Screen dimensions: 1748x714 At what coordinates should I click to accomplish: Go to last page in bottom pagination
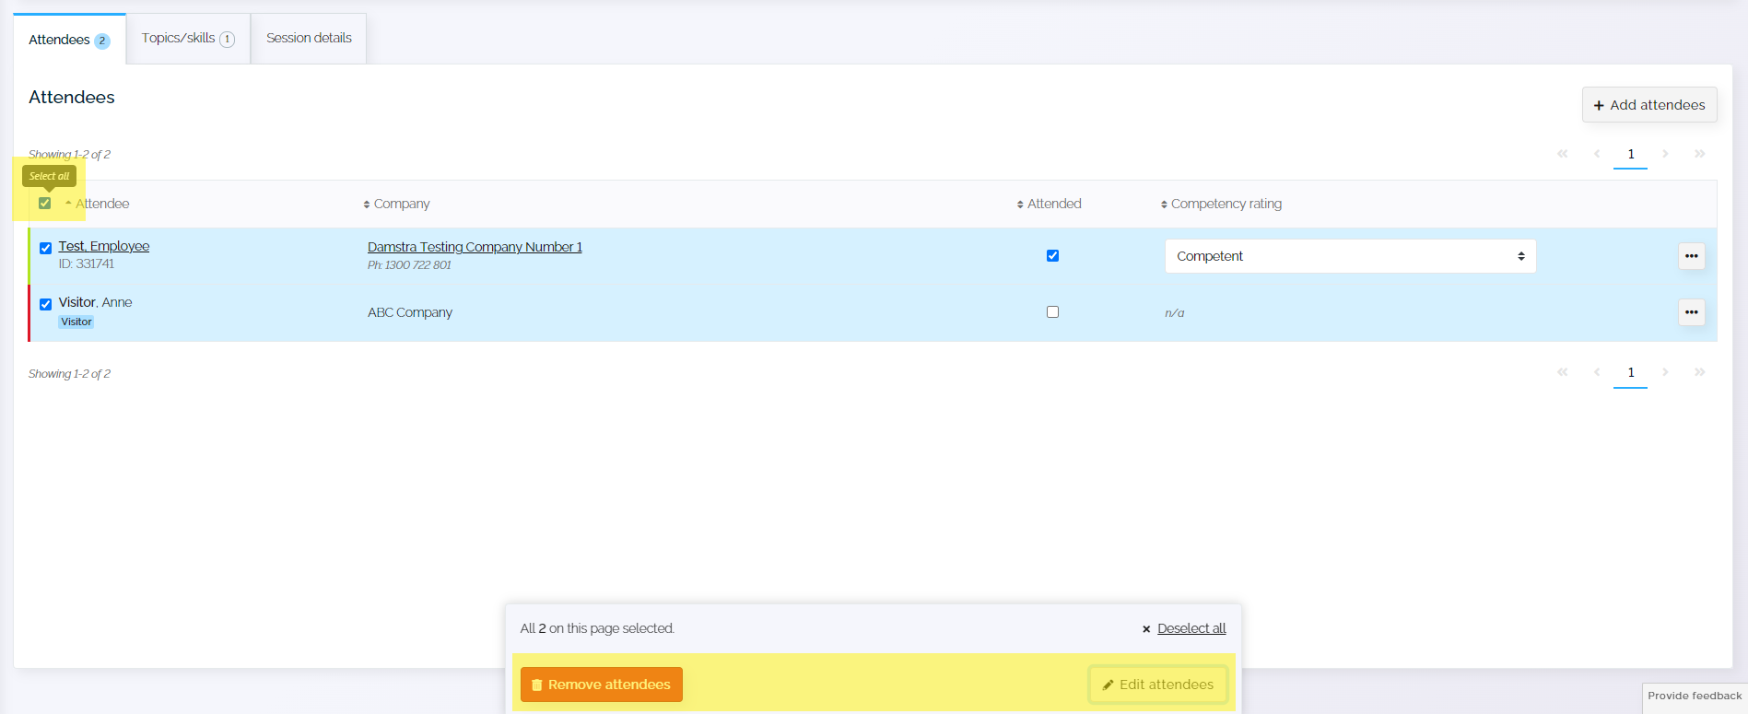coord(1699,372)
